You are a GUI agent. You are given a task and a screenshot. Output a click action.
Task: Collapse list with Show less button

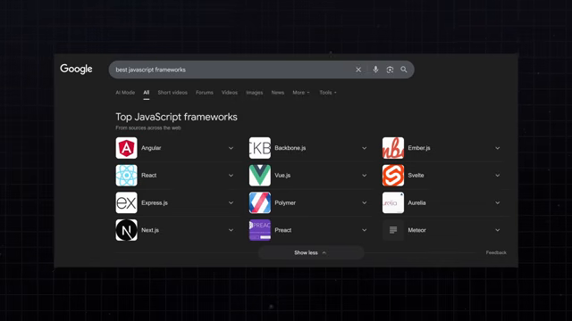click(x=311, y=252)
